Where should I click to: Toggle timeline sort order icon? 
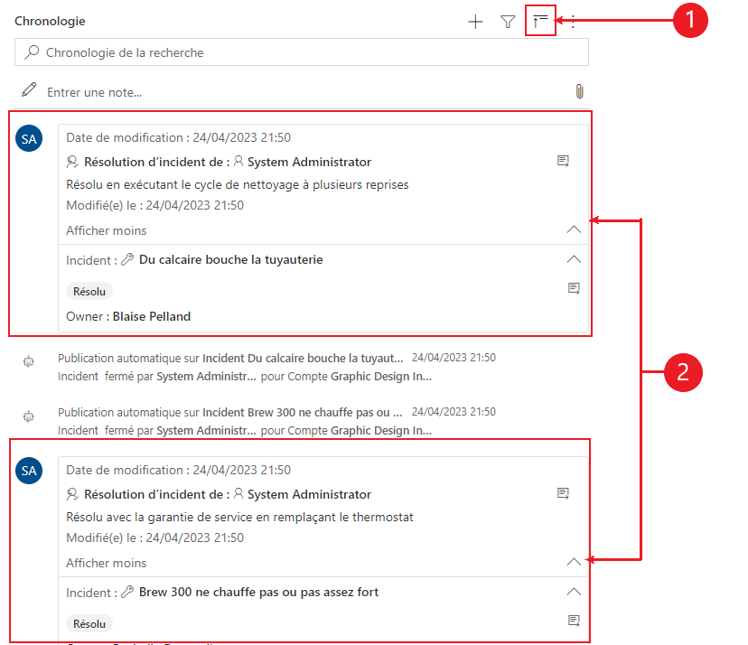click(540, 21)
